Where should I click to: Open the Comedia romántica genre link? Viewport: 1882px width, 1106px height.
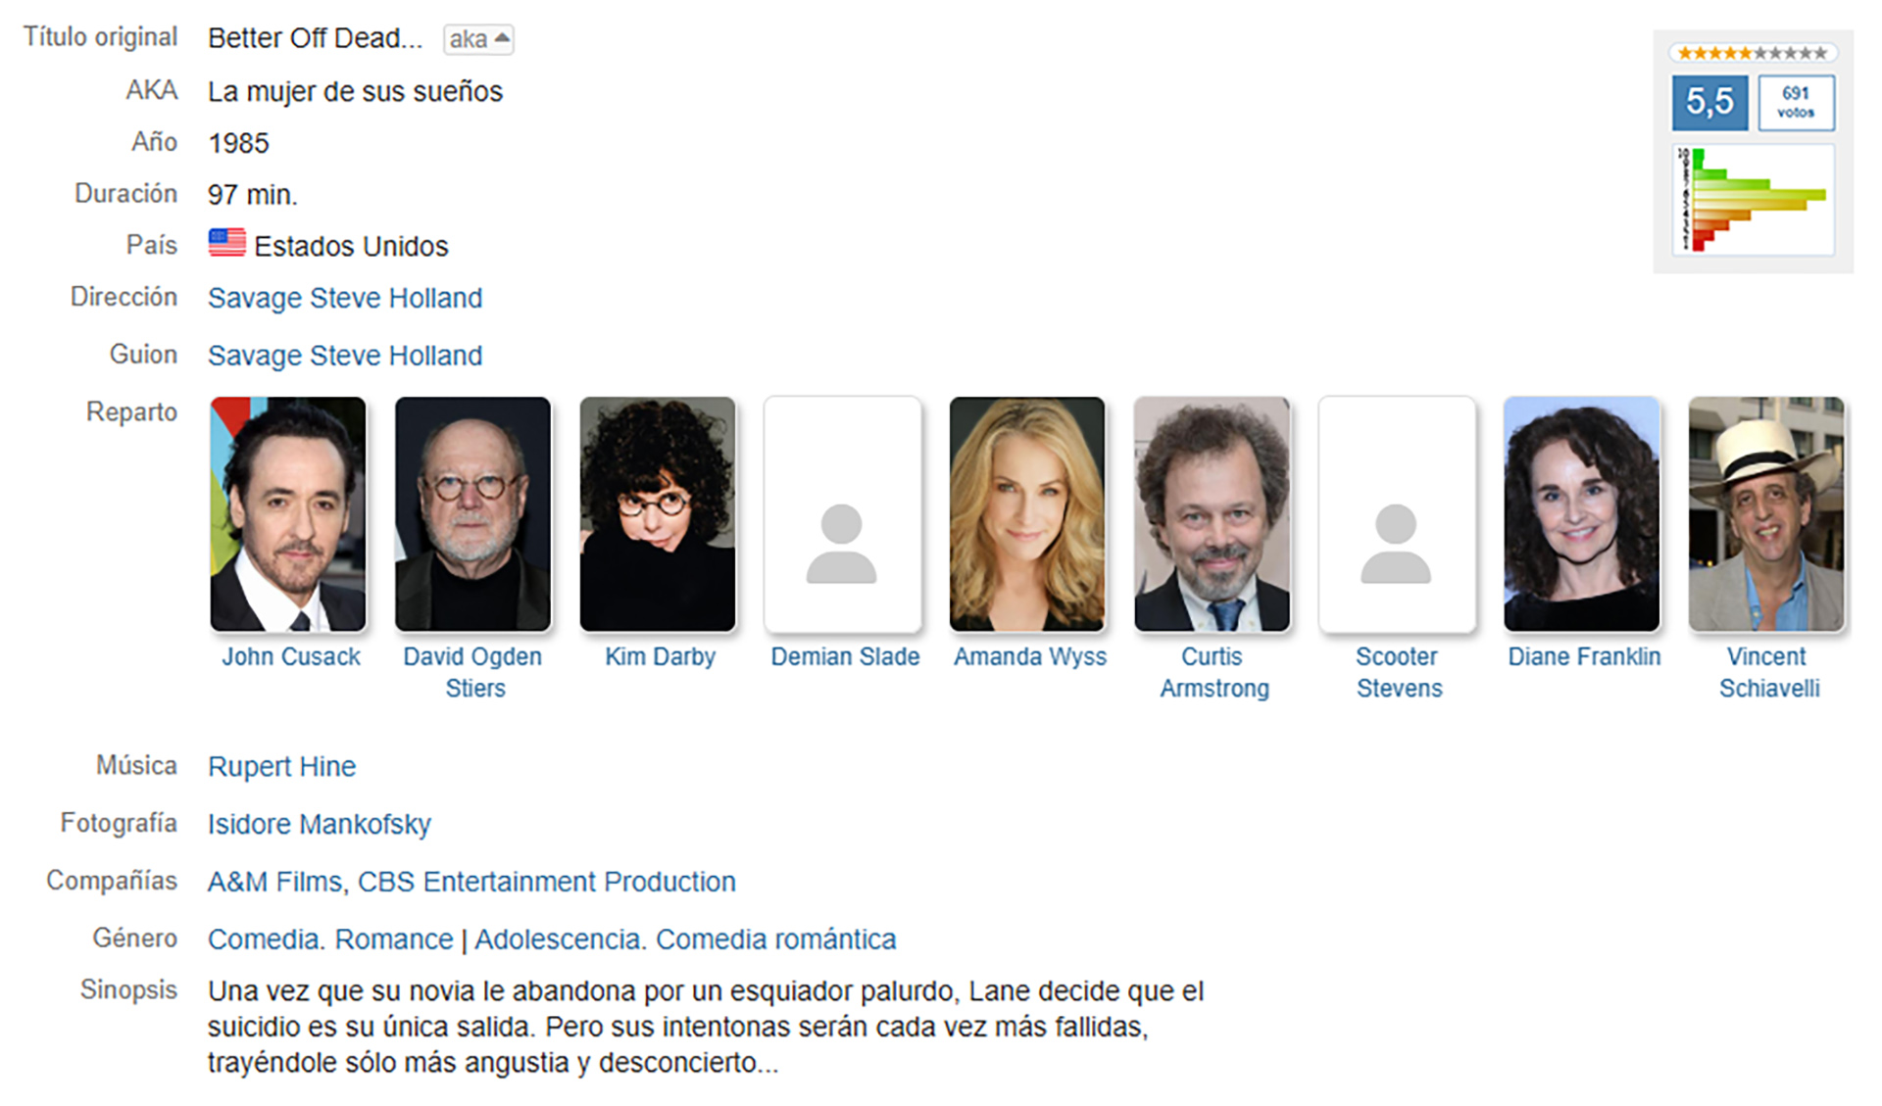click(775, 939)
